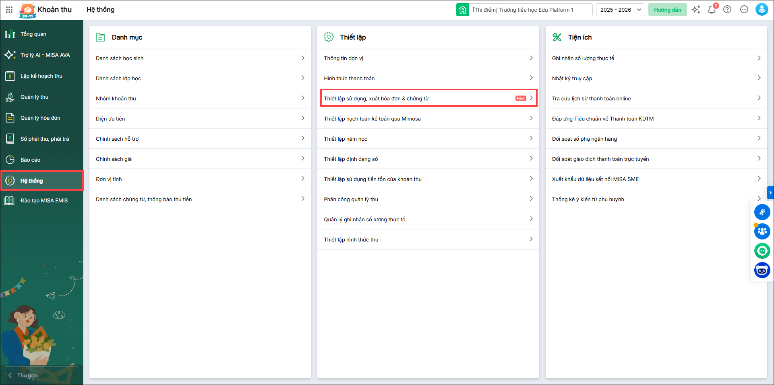Open Nhật ký truy cập utility
Screen dimensions: 774x385
pyautogui.click(x=656, y=79)
